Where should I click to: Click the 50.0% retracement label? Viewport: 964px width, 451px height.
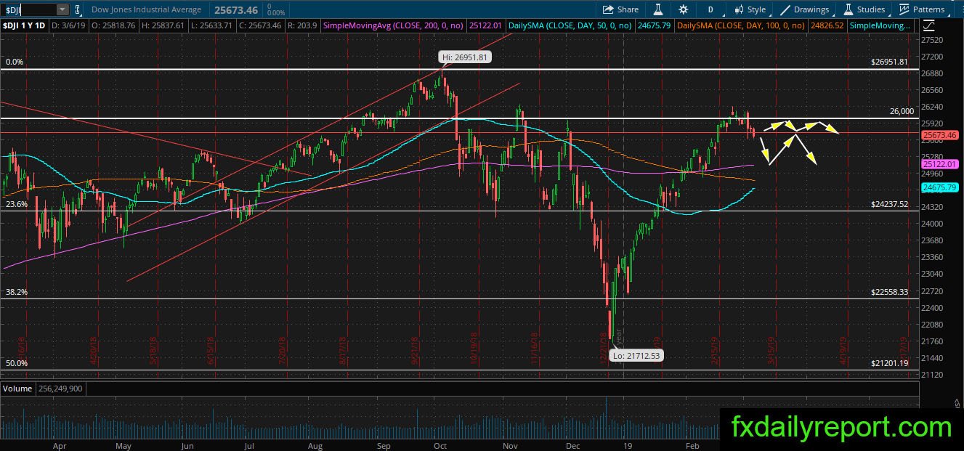17,363
